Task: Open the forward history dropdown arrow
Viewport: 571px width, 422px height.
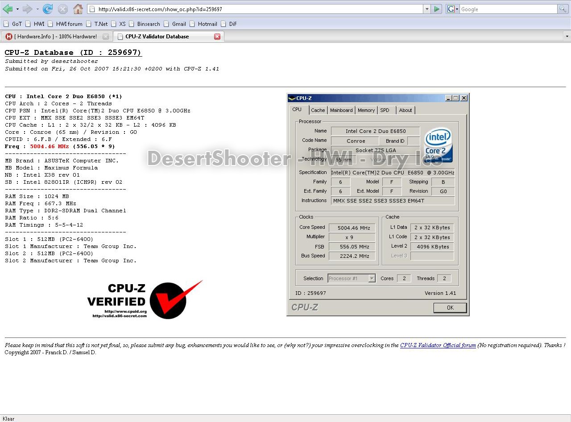Action: tap(37, 9)
